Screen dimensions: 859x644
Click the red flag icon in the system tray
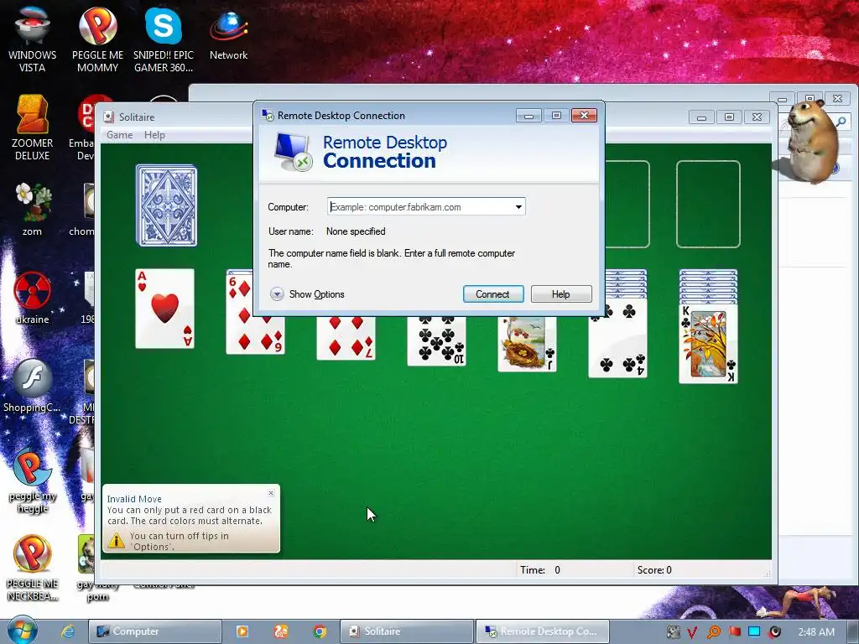click(734, 632)
